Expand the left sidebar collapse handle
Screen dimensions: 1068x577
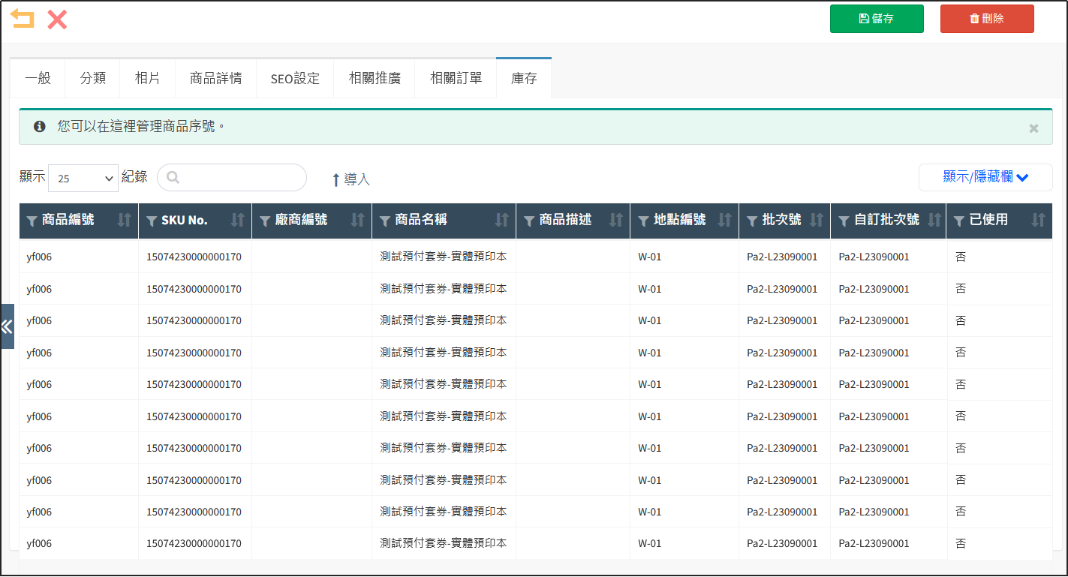point(7,326)
